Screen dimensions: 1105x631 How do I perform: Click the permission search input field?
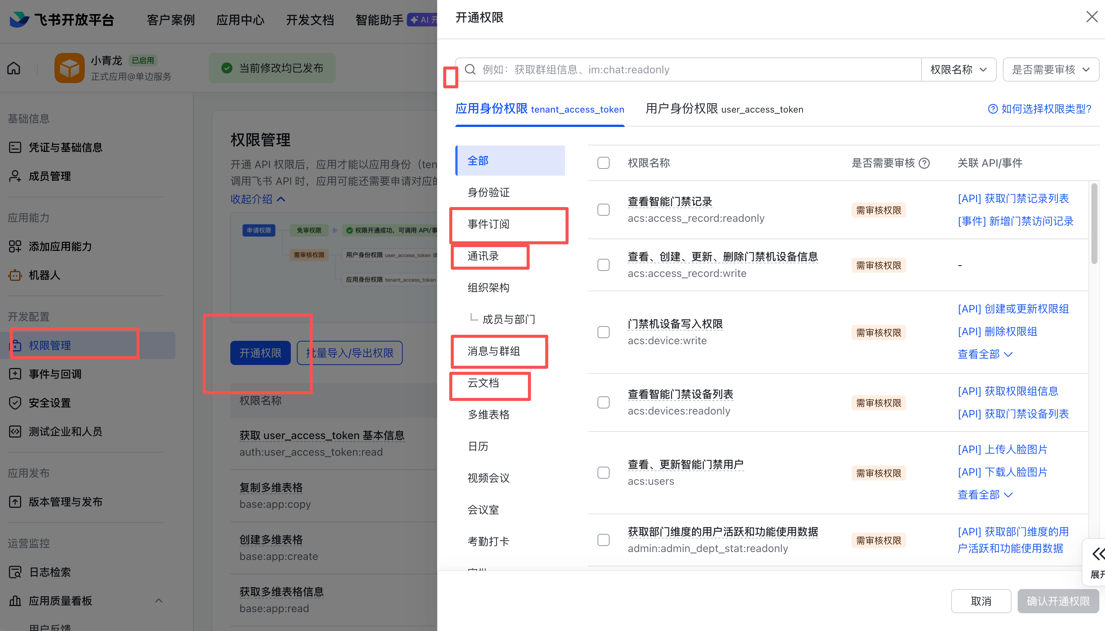coord(694,70)
